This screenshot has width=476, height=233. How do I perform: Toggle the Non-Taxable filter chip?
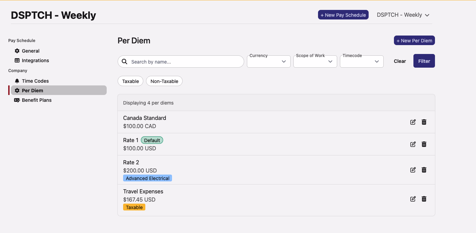point(164,81)
